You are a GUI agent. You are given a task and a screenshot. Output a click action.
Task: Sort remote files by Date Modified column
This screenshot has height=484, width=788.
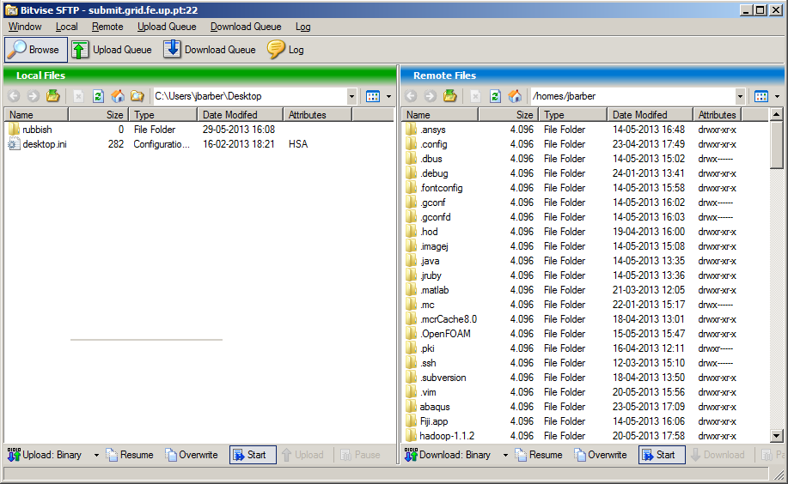(x=638, y=114)
